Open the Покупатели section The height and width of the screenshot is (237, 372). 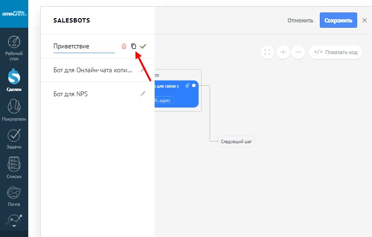(x=14, y=110)
